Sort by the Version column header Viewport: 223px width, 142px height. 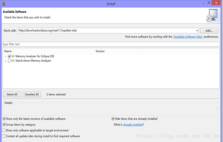pos(119,51)
